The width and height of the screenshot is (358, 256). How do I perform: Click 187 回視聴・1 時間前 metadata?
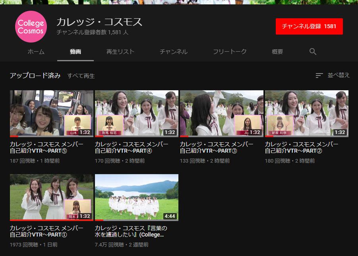[x=35, y=161]
